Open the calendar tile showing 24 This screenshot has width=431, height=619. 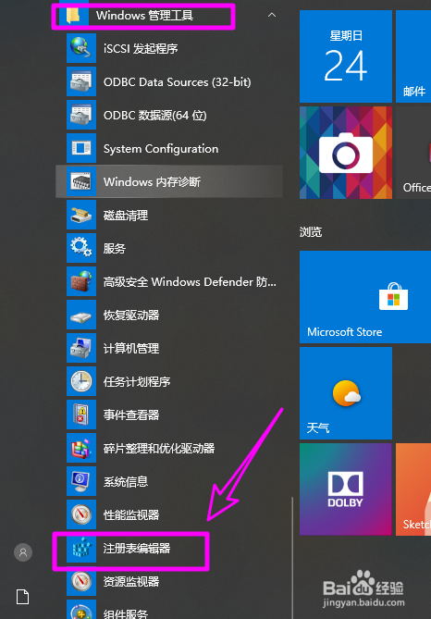pos(346,56)
